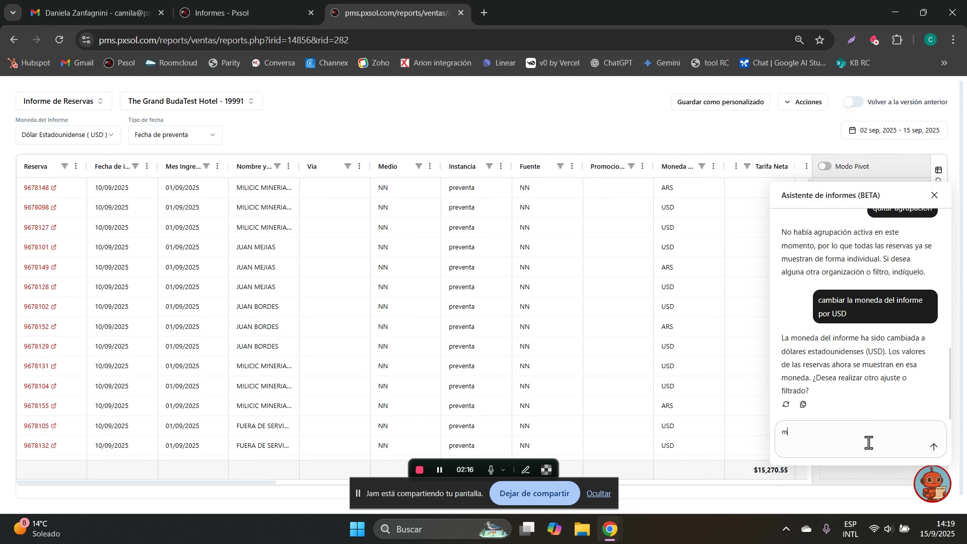Open the Tipo de fecha dropdown
This screenshot has height=544, width=967.
175,135
